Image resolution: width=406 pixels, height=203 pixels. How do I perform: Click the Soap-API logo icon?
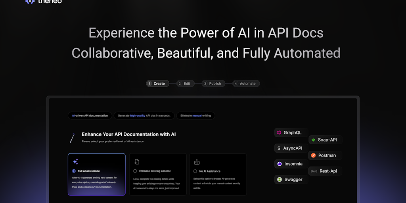[x=313, y=140]
